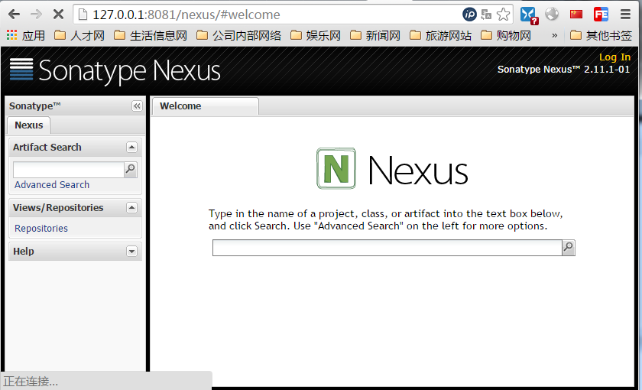Bookmark this page with the star icon
The height and width of the screenshot is (390, 642).
tap(503, 15)
